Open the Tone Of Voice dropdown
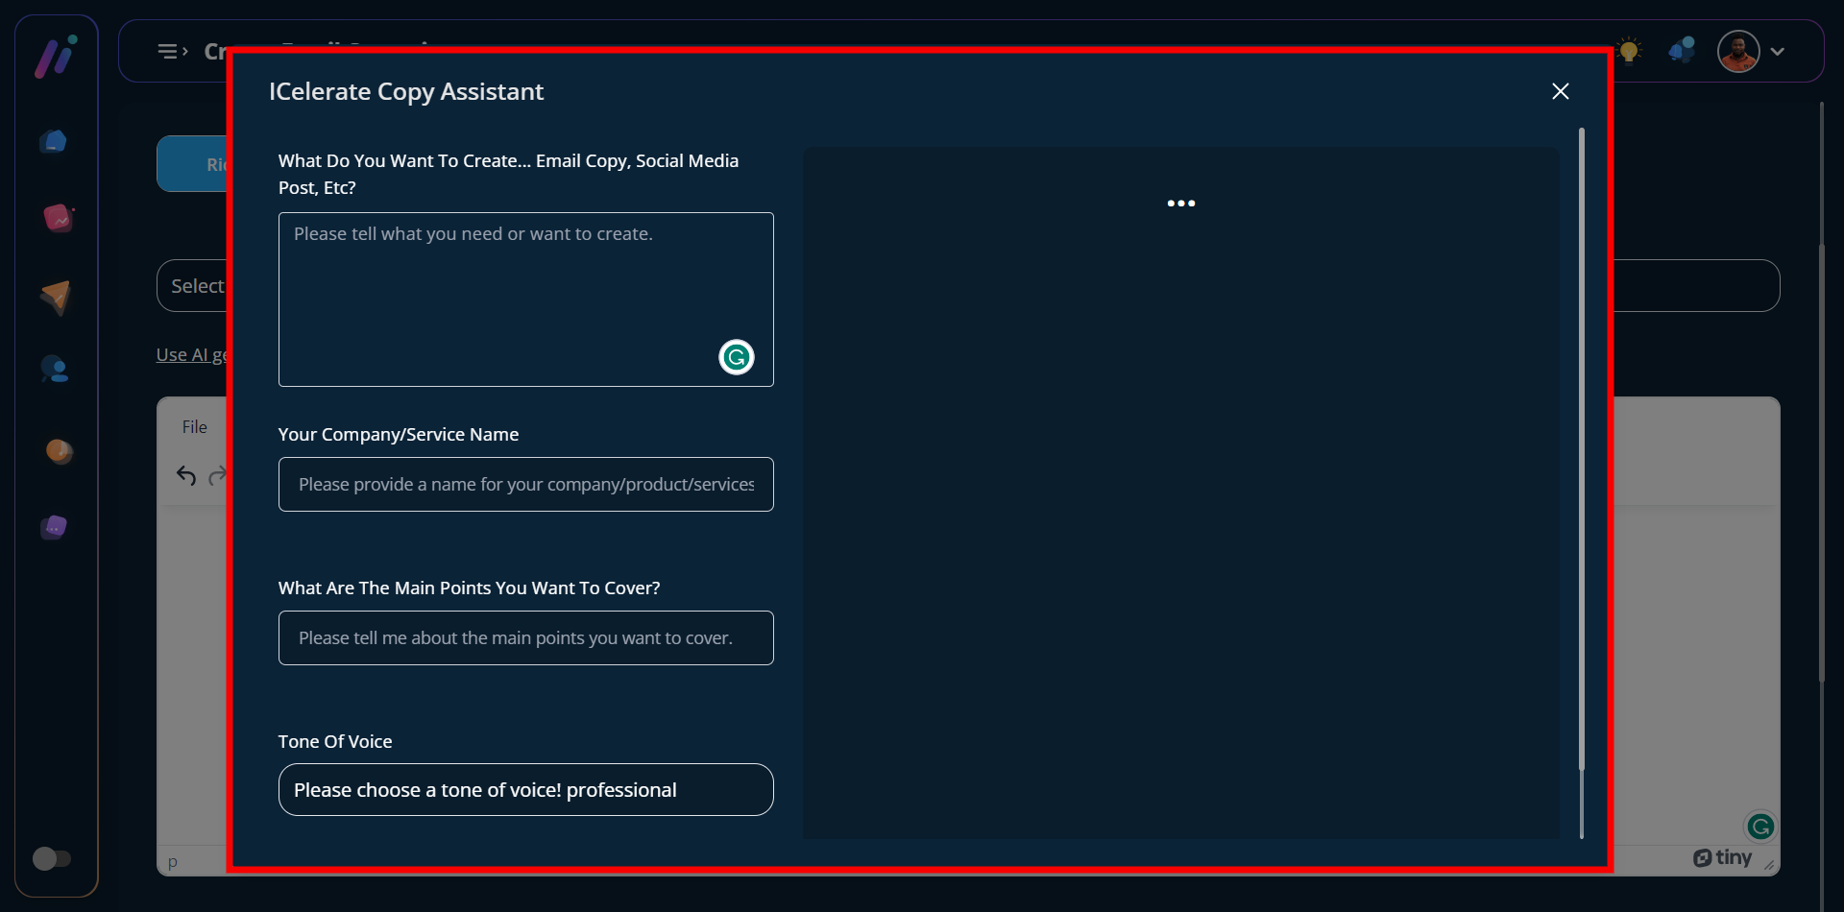1844x912 pixels. (525, 790)
